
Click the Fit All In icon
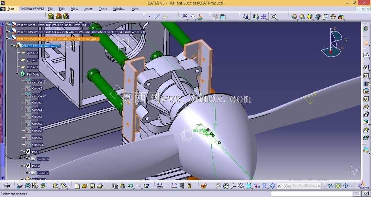[338, 186]
